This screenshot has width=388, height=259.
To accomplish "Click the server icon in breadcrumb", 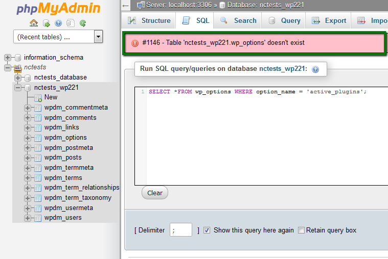I will click(141, 5).
